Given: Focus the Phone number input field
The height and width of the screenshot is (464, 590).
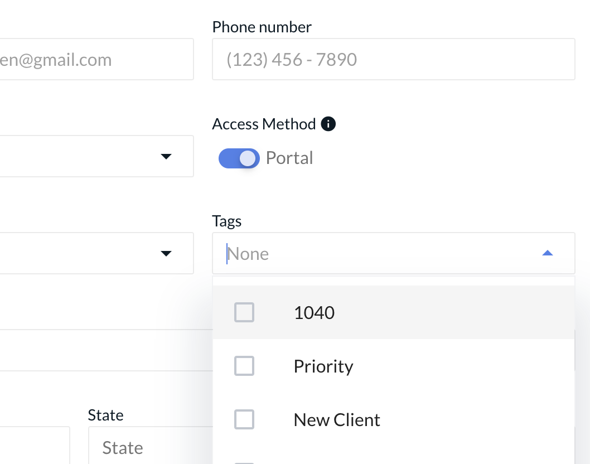Looking at the screenshot, I should [x=393, y=59].
